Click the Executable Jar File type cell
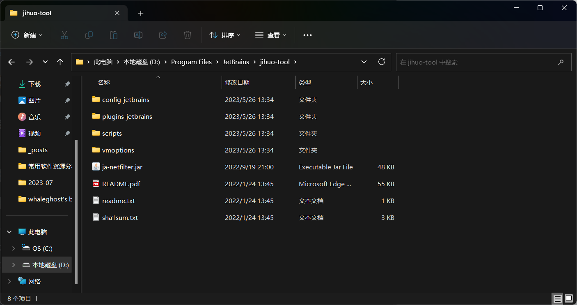 click(x=326, y=167)
